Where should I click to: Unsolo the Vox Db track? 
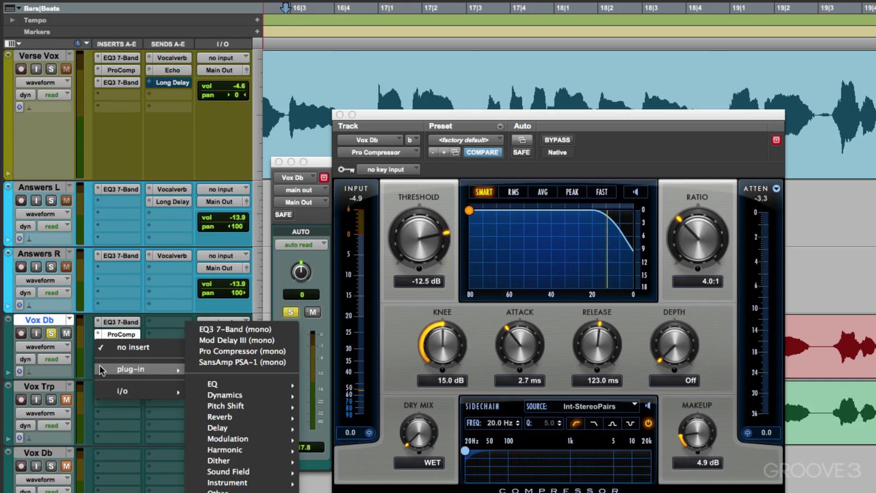point(51,333)
